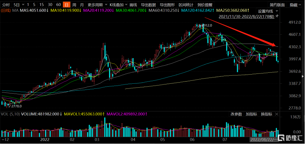
Task: Click the MA60:4310.250 indicator value
Action: pyautogui.click(x=164, y=10)
